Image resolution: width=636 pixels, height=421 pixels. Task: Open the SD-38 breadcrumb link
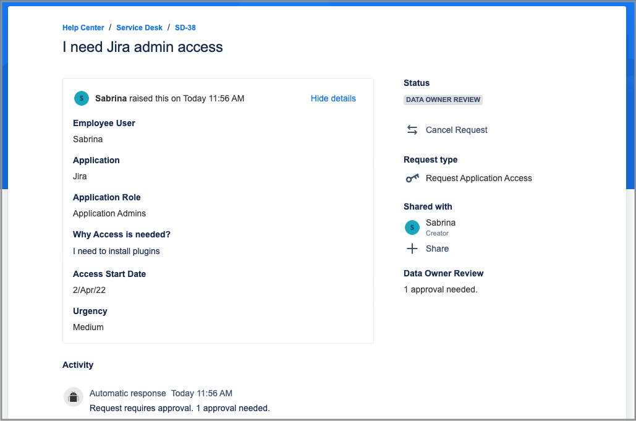(x=185, y=28)
